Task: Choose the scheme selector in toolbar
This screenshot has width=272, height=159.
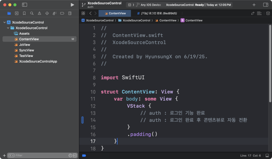Action: (x=129, y=5)
